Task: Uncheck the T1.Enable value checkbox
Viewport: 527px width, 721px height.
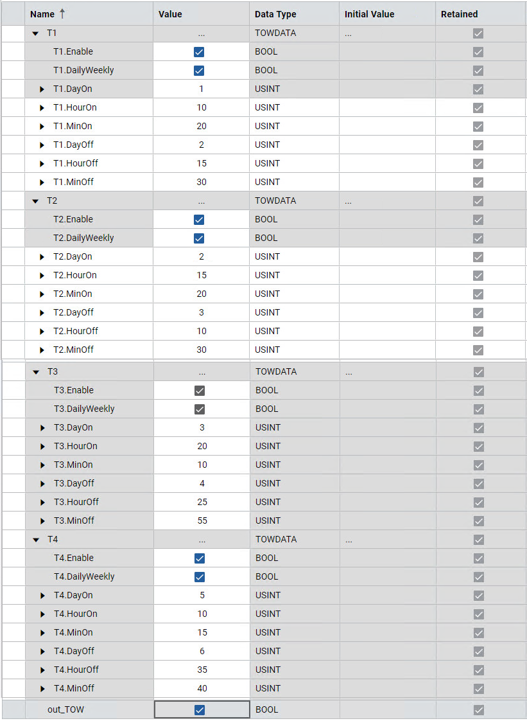Action: point(199,52)
